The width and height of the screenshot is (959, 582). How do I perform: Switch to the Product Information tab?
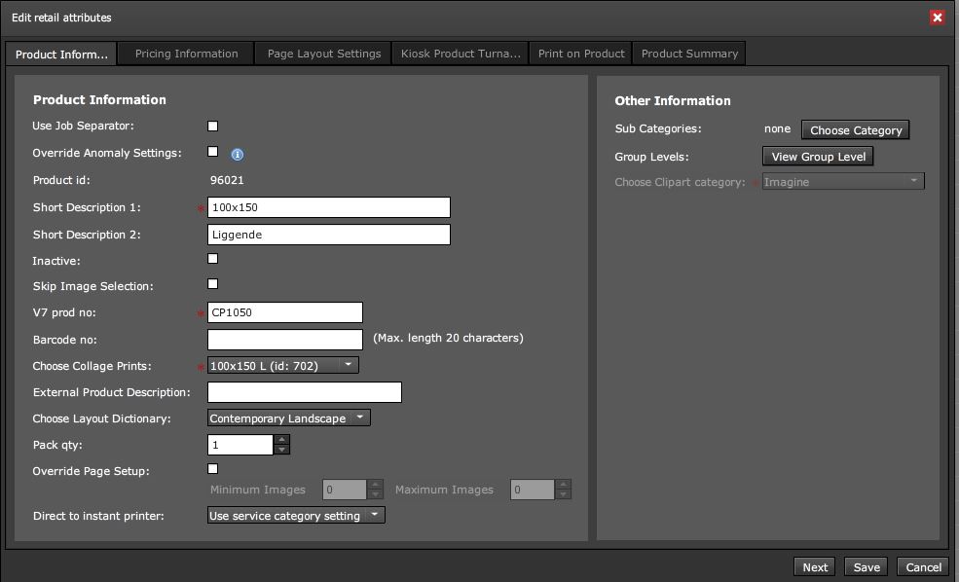pyautogui.click(x=61, y=55)
